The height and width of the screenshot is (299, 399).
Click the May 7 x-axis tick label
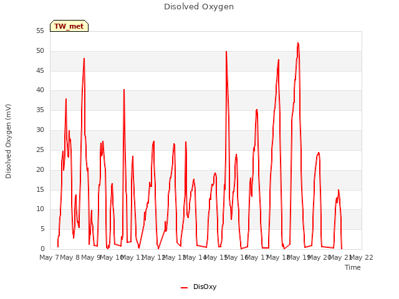point(49,257)
